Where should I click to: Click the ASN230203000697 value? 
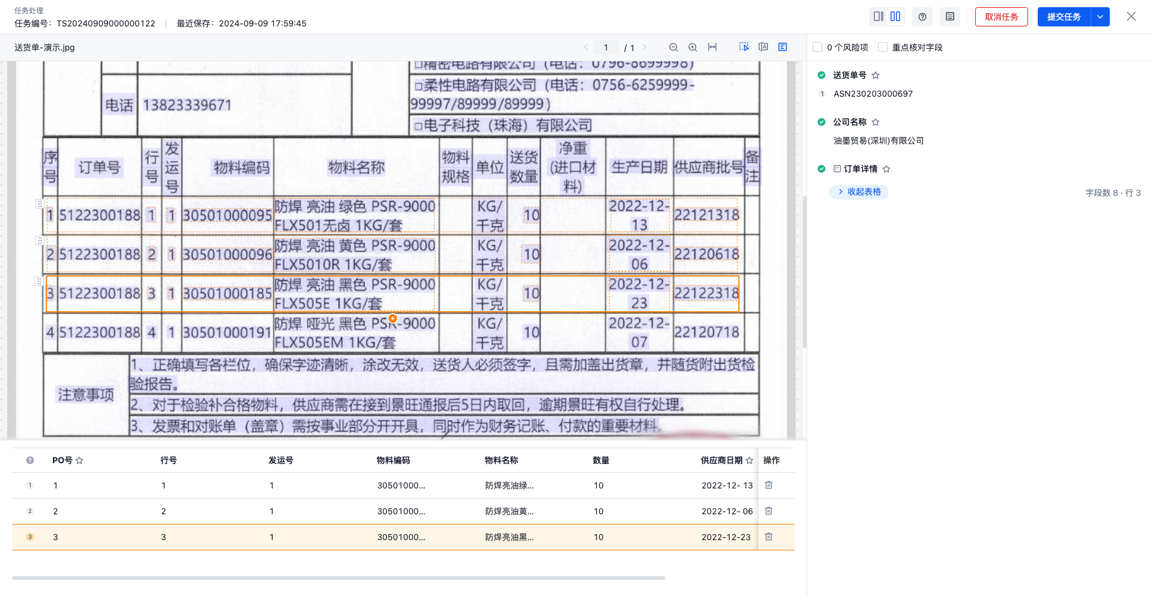click(x=873, y=94)
